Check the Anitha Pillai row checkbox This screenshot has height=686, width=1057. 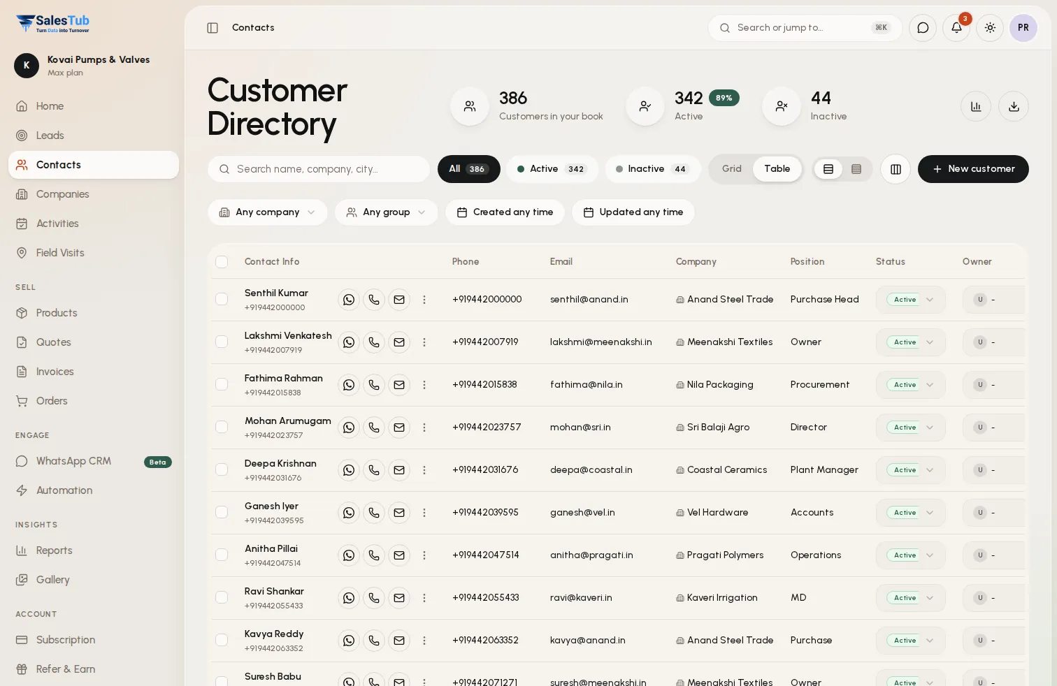[222, 555]
